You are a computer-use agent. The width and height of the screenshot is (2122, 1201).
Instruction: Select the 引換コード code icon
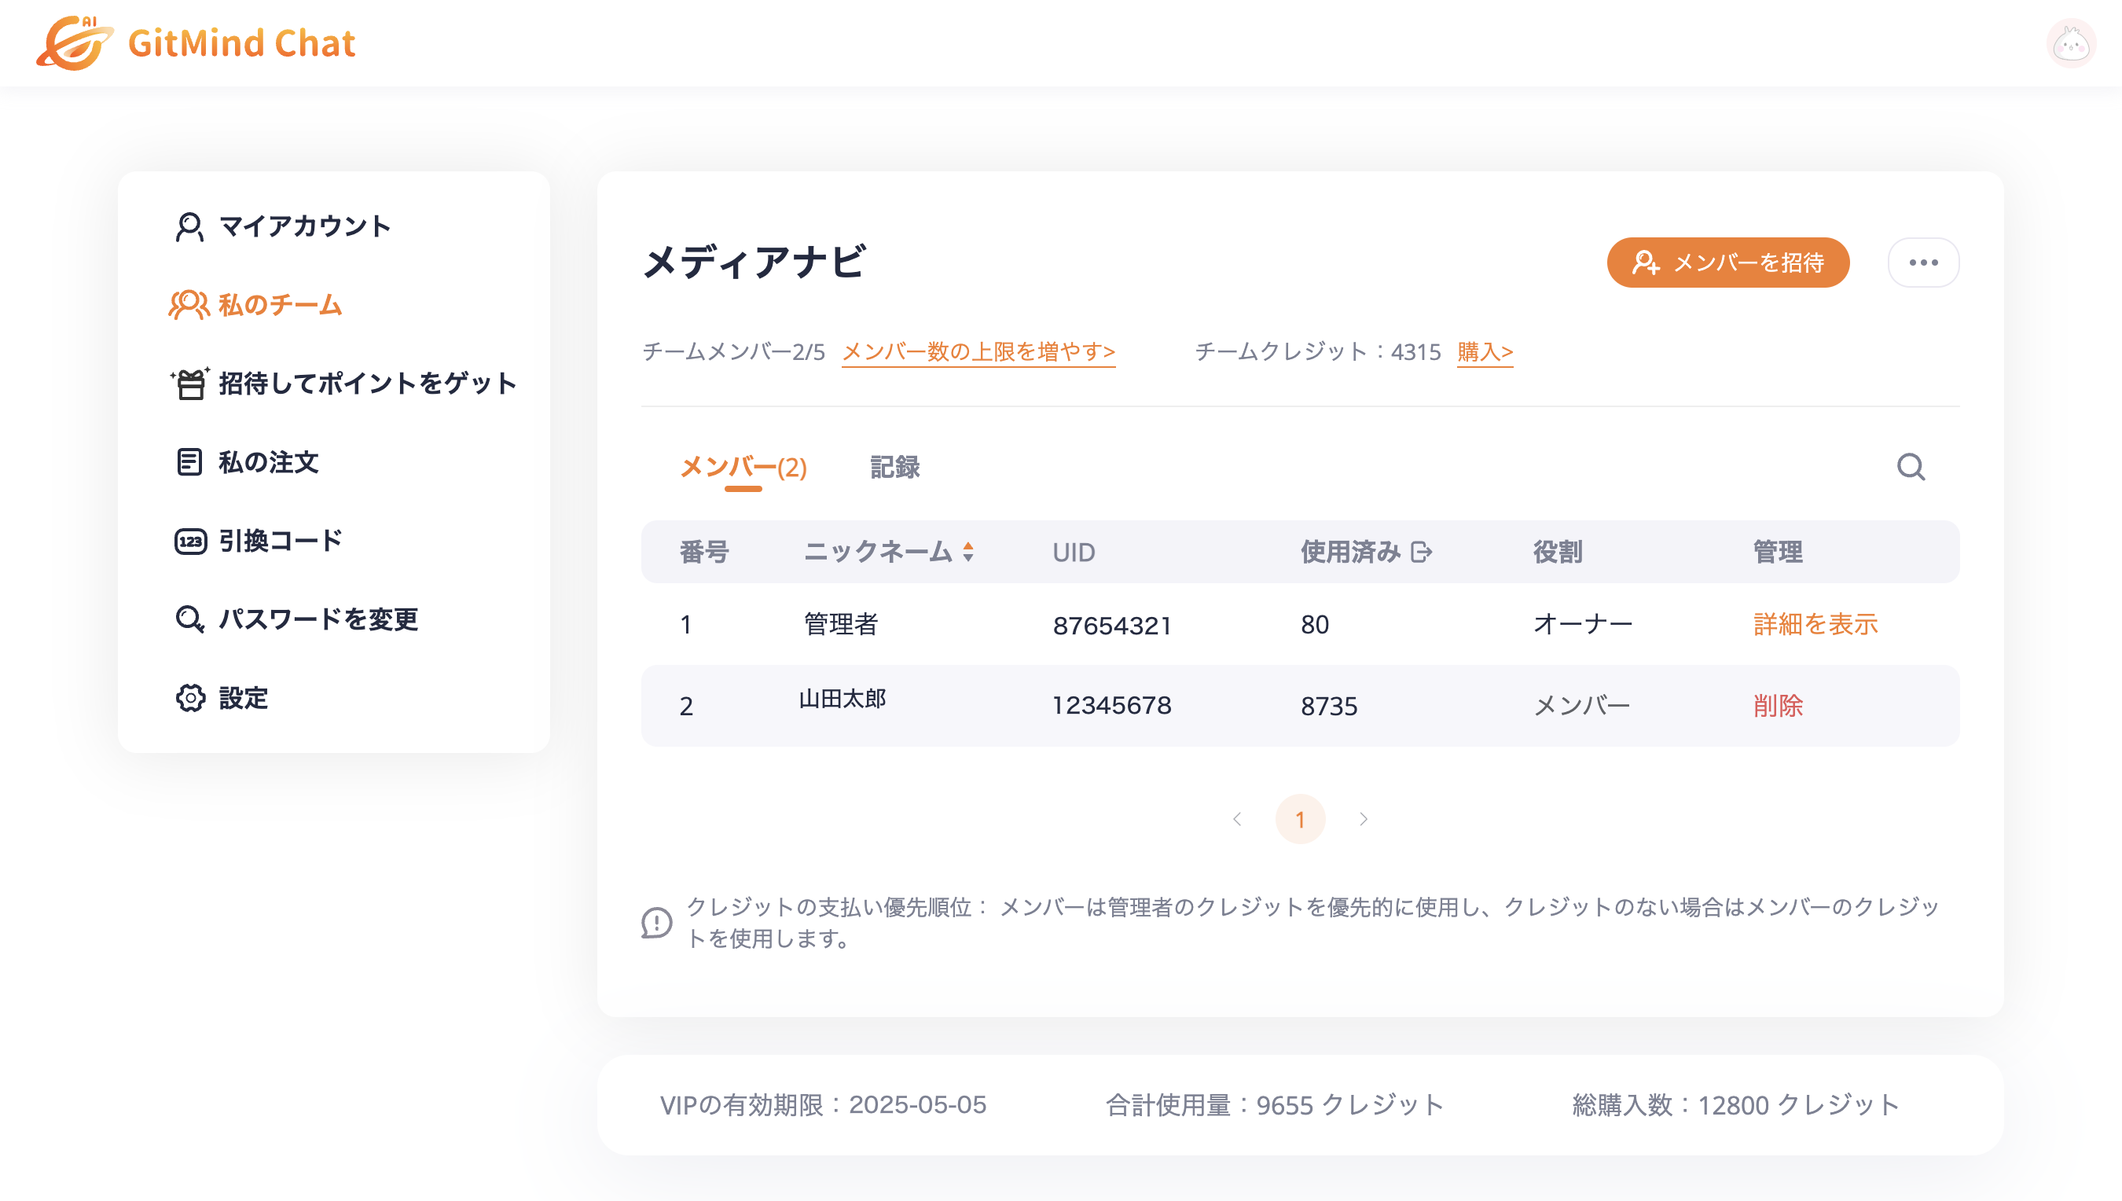[x=189, y=539]
